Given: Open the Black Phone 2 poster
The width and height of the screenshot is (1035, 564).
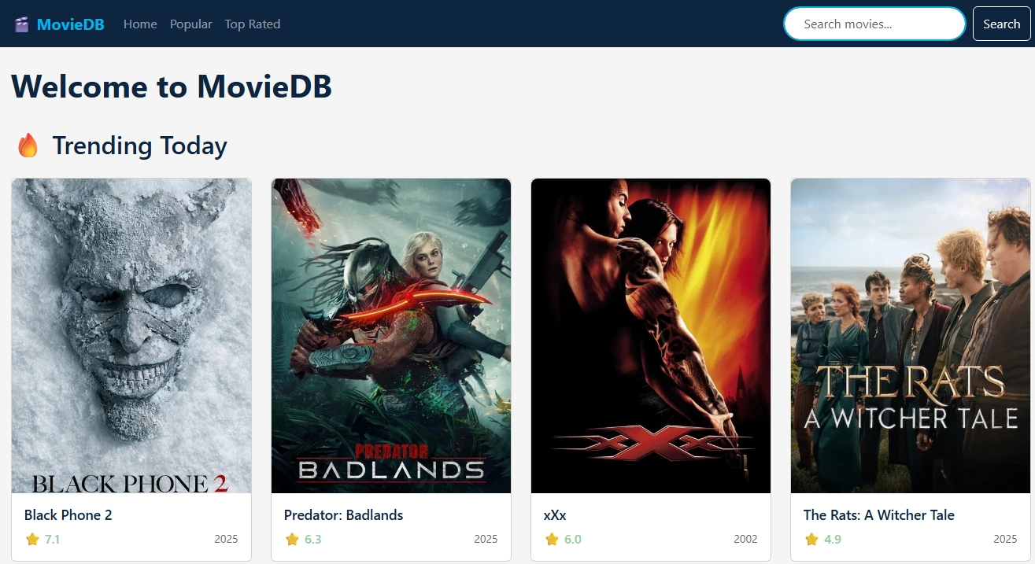Looking at the screenshot, I should click(131, 336).
